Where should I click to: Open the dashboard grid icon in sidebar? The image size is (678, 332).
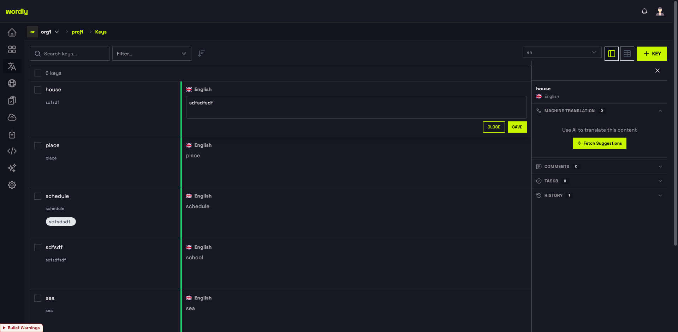pyautogui.click(x=12, y=49)
